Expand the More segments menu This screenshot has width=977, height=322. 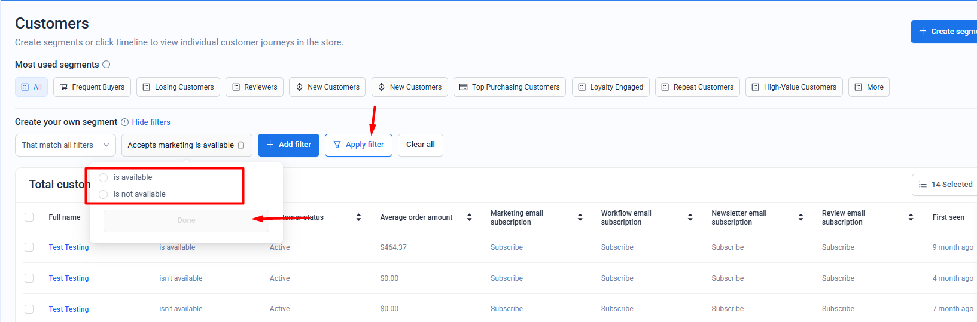pos(869,87)
